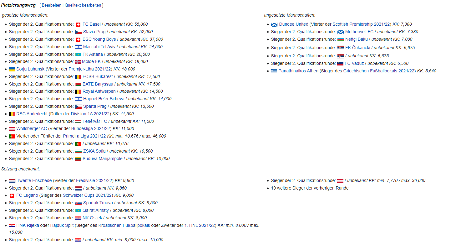Click the Hungarian flag beside Fehérvár FC
The width and height of the screenshot is (456, 245).
pos(78,122)
